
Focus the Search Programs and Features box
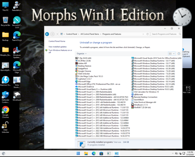(165, 34)
